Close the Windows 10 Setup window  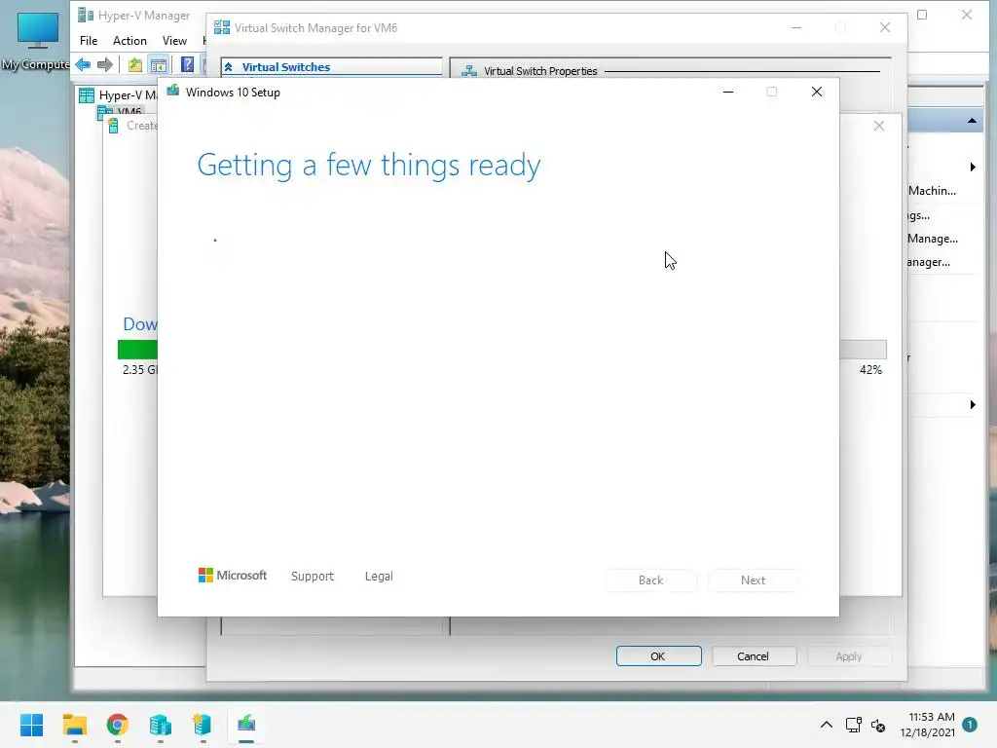point(817,92)
